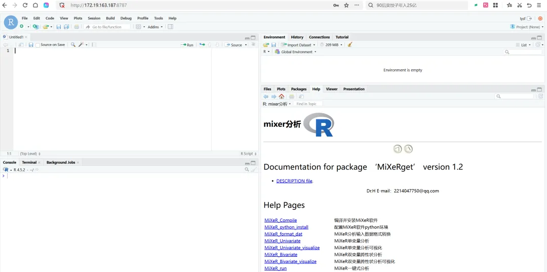Click the Print icon in the main toolbar
Image resolution: width=547 pixels, height=272 pixels.
click(x=76, y=27)
